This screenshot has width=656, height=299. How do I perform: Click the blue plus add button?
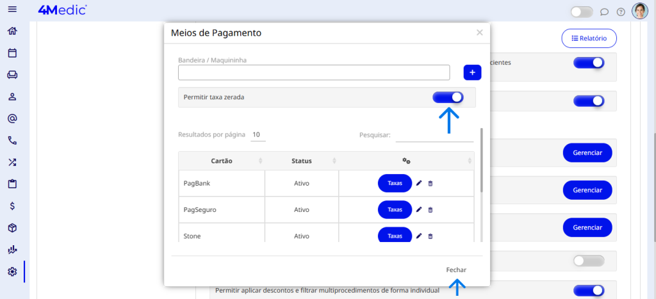click(472, 72)
